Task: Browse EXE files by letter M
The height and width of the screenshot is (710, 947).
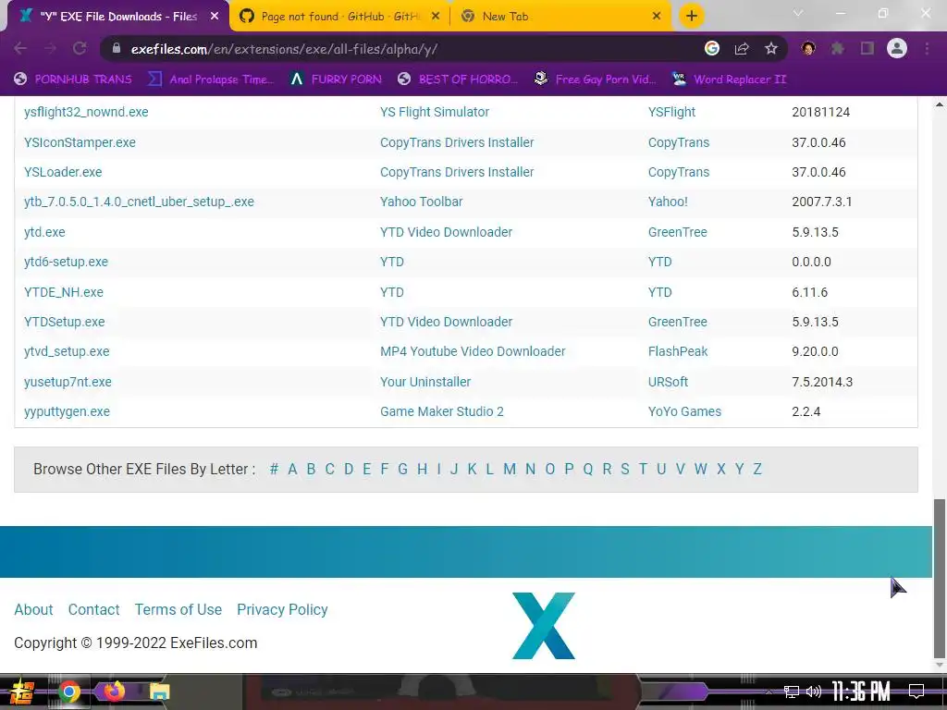Action: coord(510,469)
